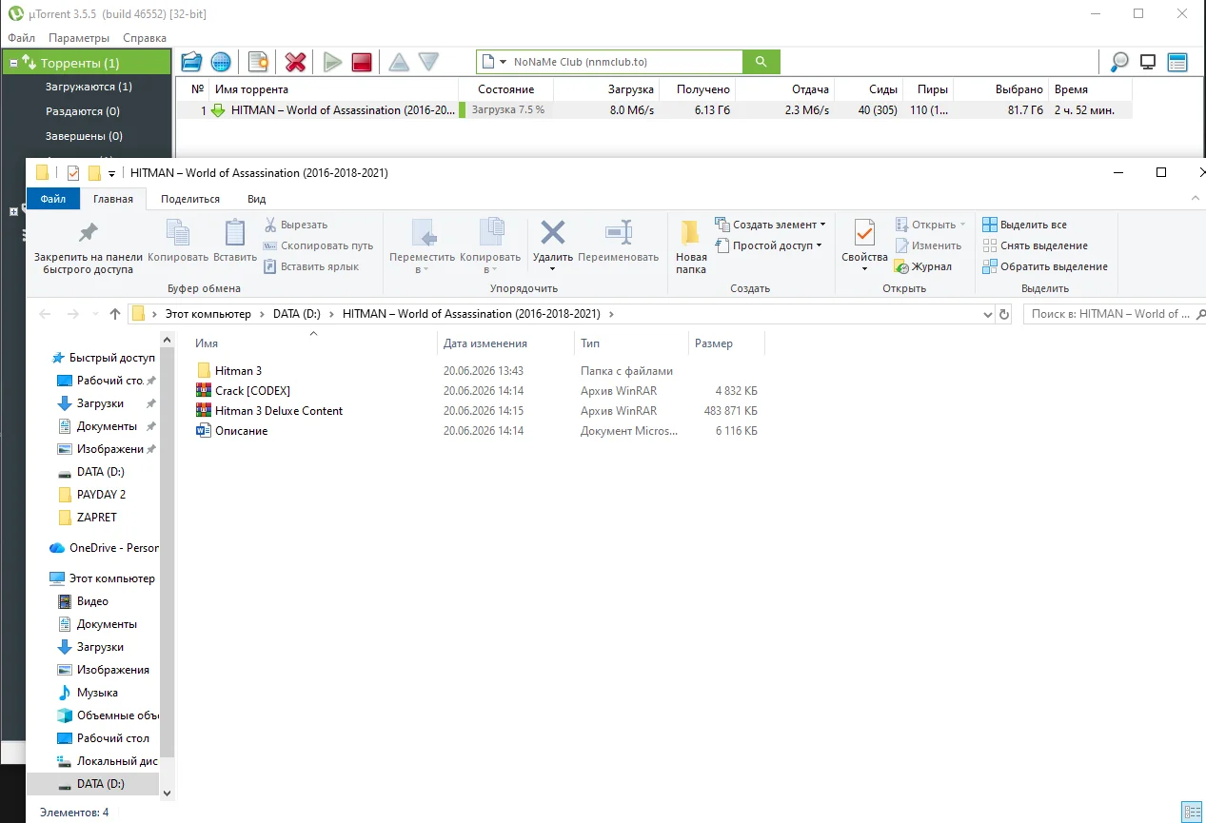The image size is (1206, 823).
Task: Toggle the detailed info panel icon in µTorrent
Action: (1177, 62)
